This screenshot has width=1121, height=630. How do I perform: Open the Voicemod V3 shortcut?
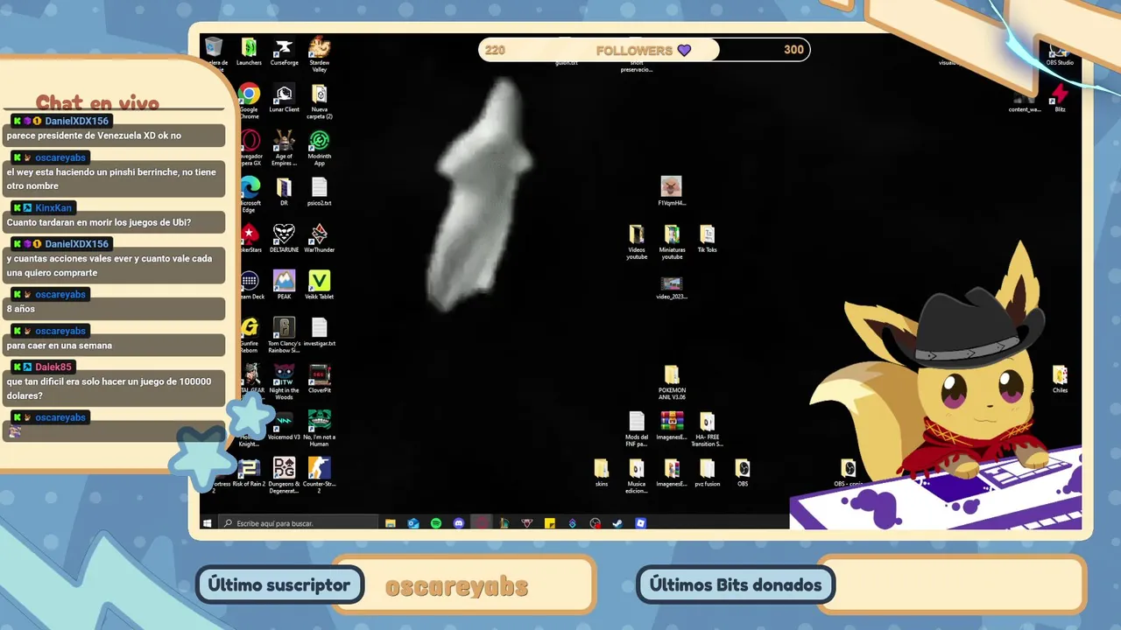tap(284, 425)
